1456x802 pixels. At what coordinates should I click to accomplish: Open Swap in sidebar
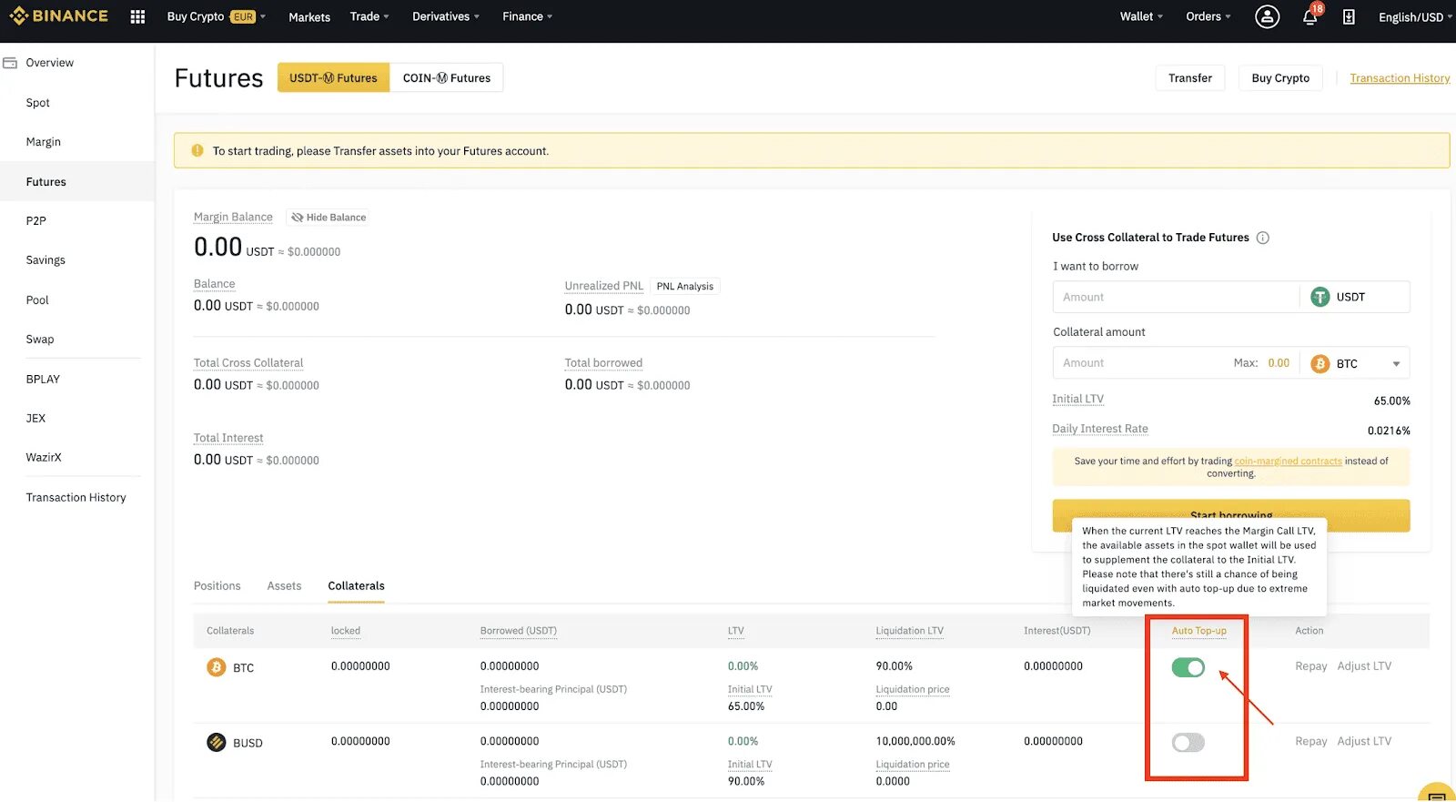point(40,339)
